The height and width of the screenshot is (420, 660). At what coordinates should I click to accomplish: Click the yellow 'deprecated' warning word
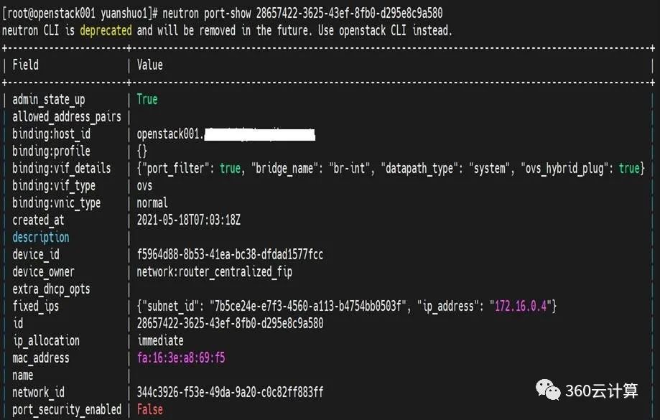(x=106, y=31)
